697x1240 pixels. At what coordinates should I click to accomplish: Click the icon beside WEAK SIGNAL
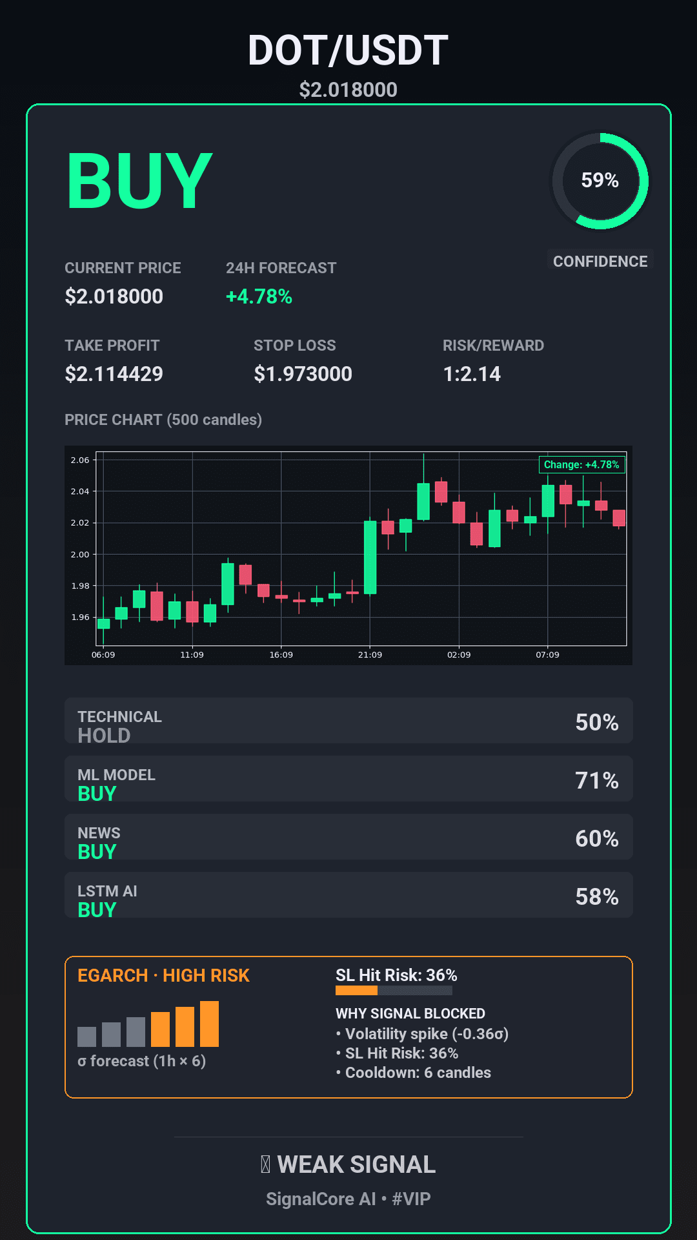(265, 1164)
